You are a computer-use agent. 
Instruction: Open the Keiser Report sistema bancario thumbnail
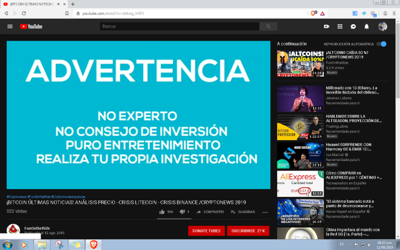300,212
